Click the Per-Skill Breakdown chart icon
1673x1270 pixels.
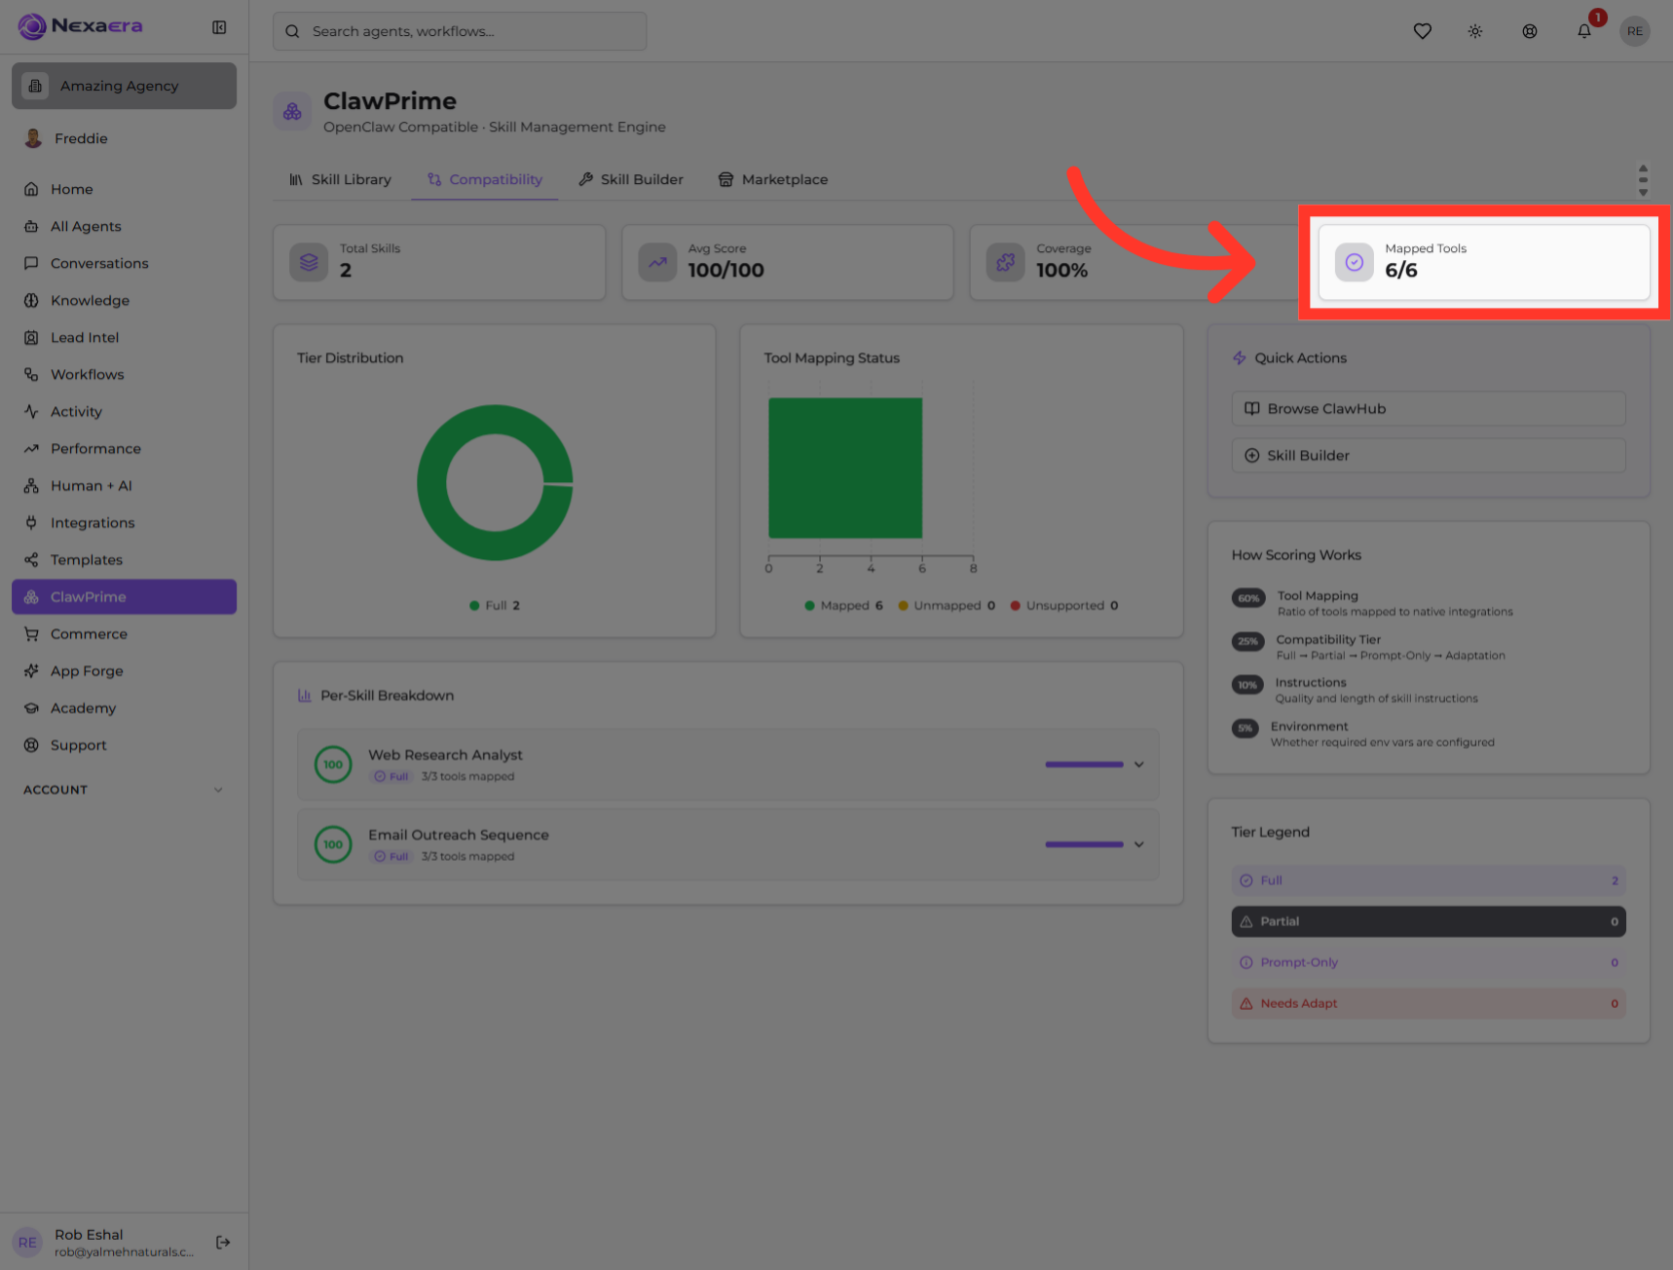(305, 695)
